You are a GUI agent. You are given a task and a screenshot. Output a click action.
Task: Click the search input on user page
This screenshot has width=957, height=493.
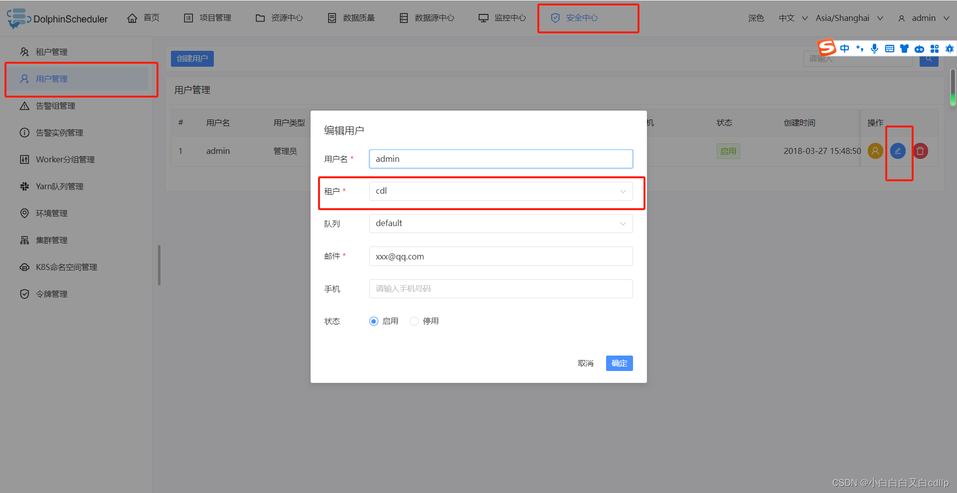pos(857,59)
